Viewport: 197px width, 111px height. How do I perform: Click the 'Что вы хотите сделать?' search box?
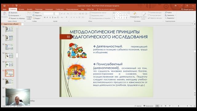[106, 9]
